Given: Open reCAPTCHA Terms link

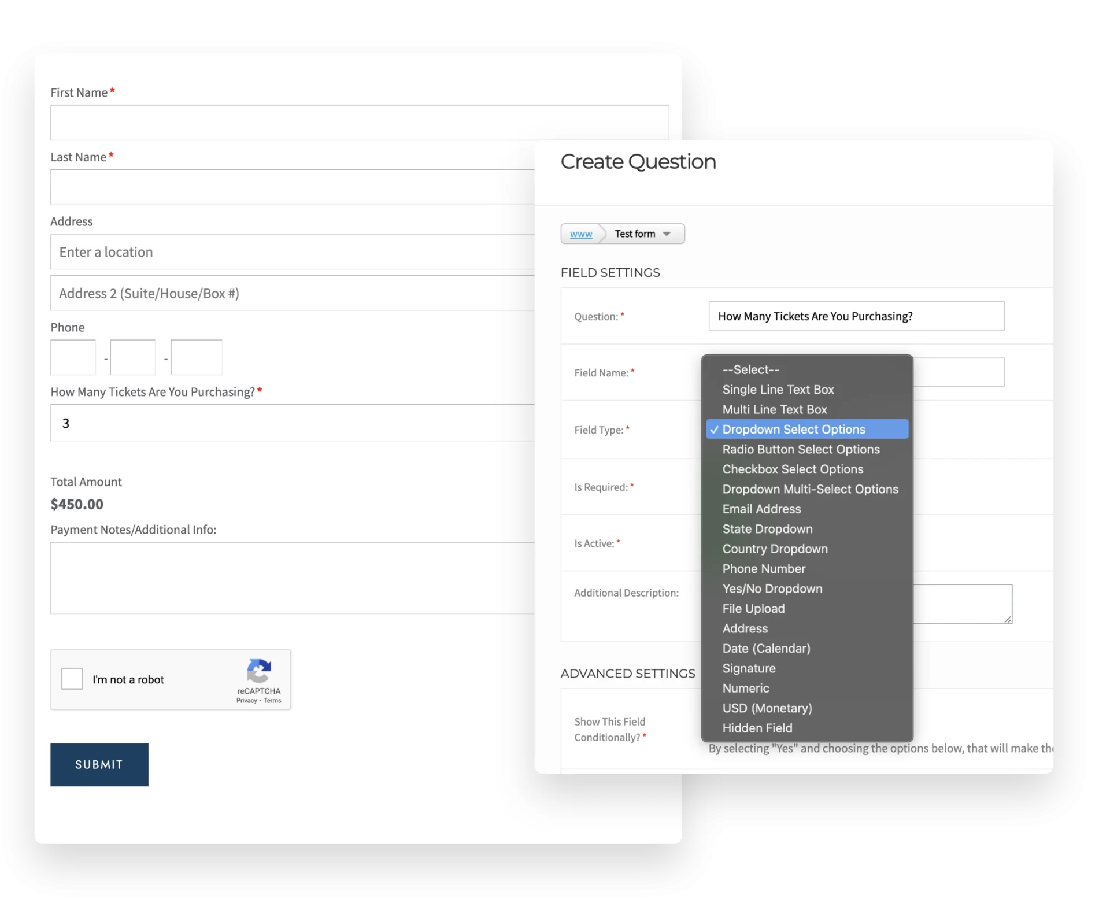Looking at the screenshot, I should [272, 701].
